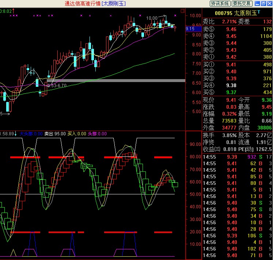Click the 换手 3.85% value
Viewport: 273px width, 260px height.
(x=229, y=136)
